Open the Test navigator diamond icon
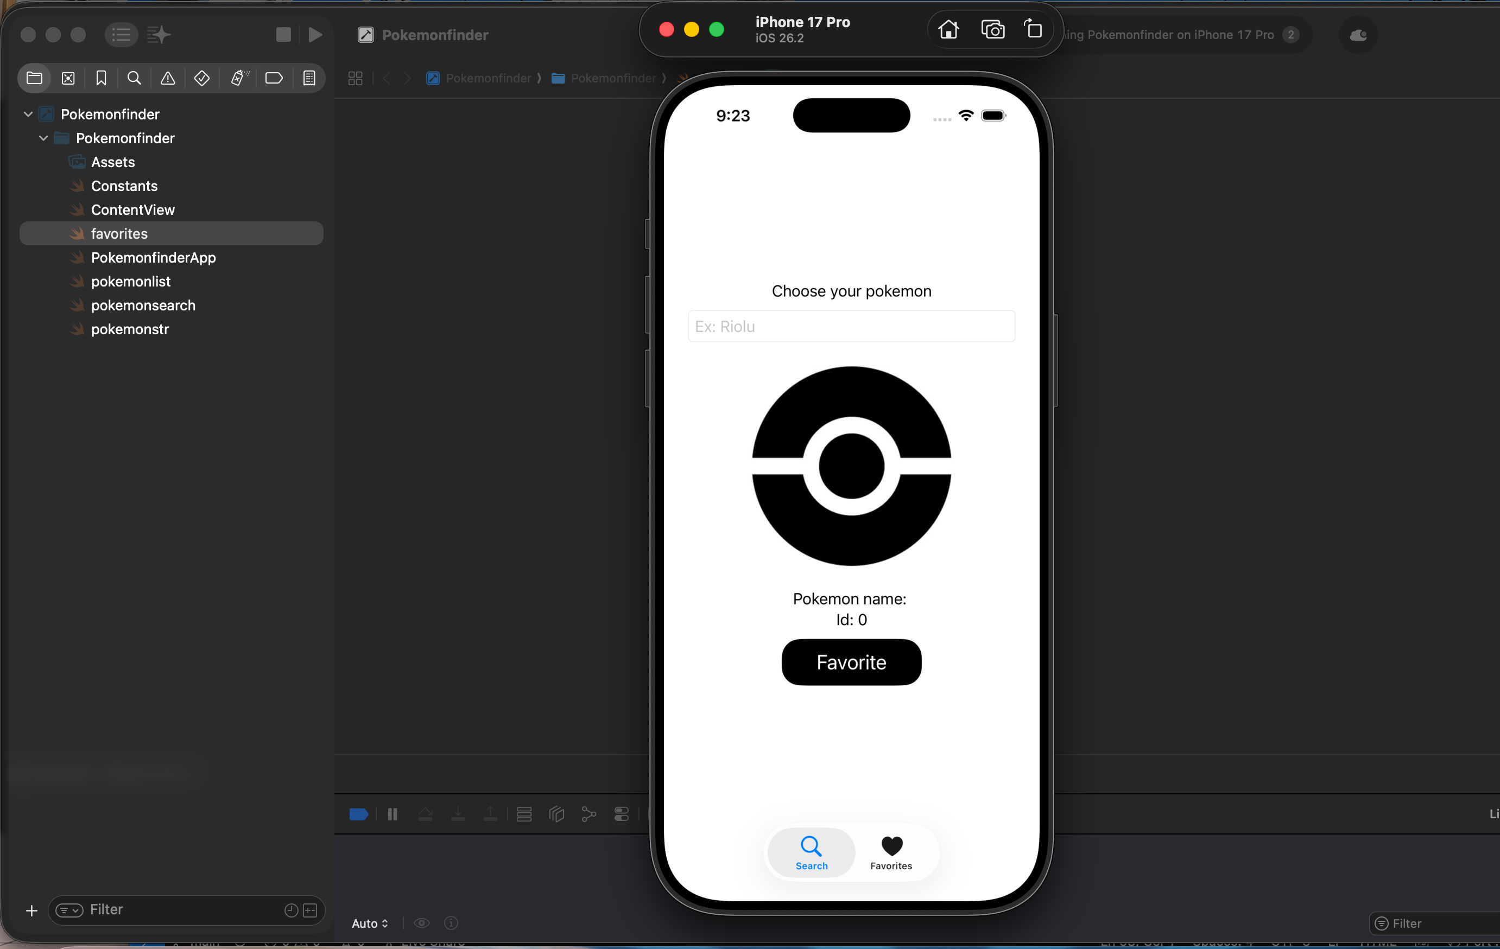1500x949 pixels. tap(201, 78)
